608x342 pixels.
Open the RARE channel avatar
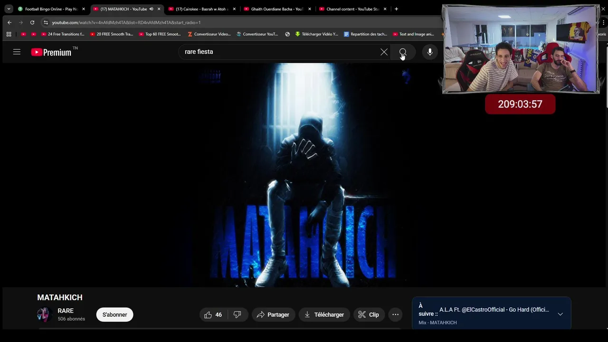point(44,314)
